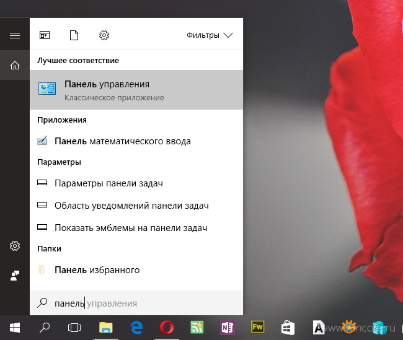This screenshot has width=403, height=340.
Task: Launch OneNote from taskbar
Action: (227, 328)
